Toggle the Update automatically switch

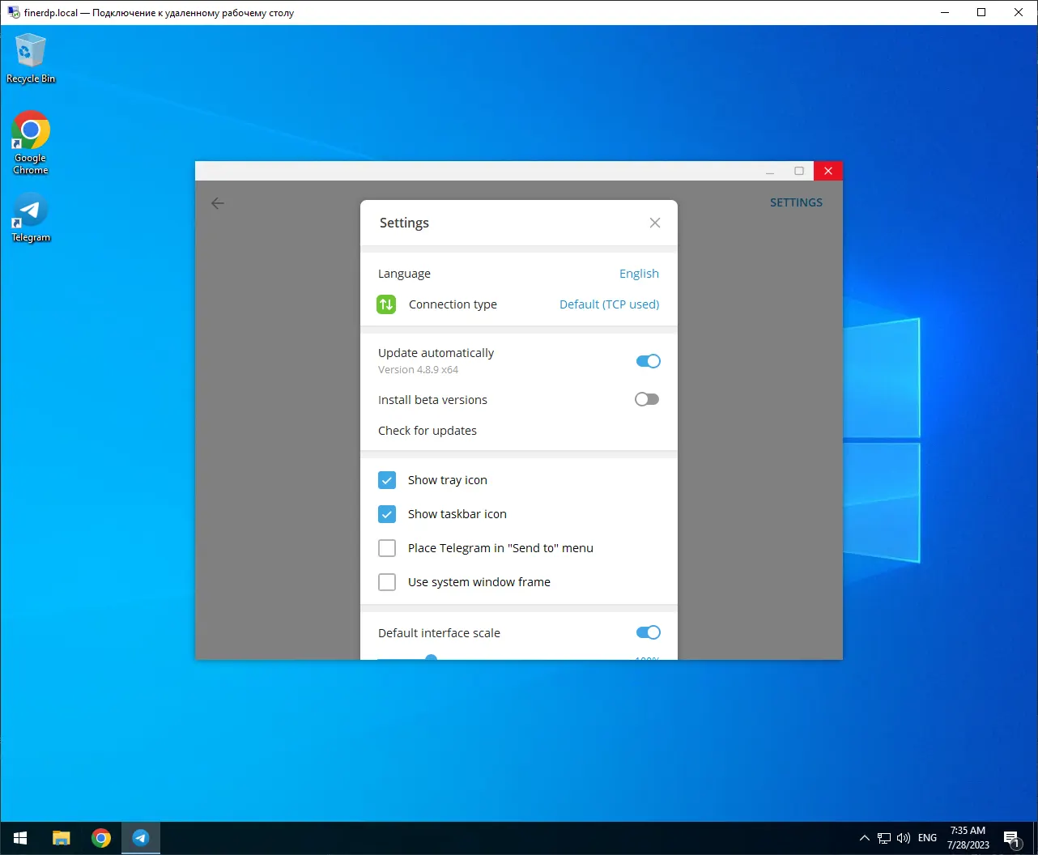coord(648,361)
